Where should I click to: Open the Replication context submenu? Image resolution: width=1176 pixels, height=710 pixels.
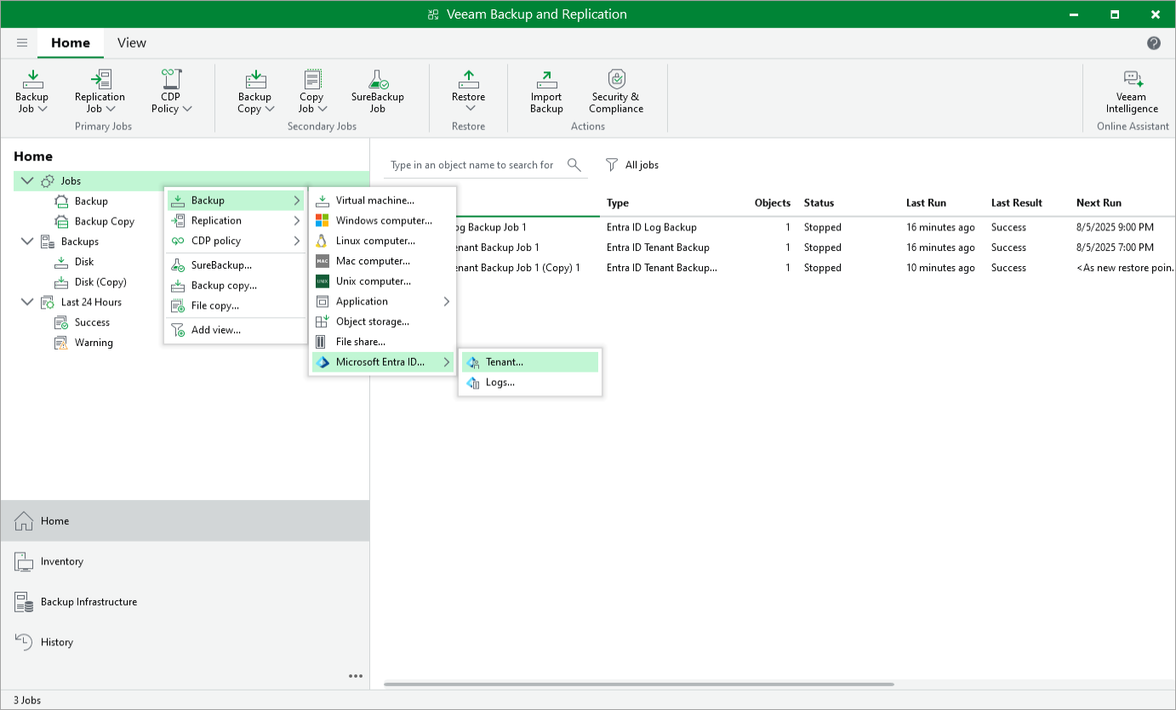click(x=236, y=221)
